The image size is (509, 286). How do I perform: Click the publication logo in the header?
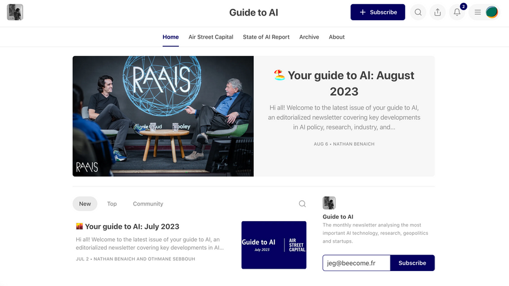click(x=15, y=13)
